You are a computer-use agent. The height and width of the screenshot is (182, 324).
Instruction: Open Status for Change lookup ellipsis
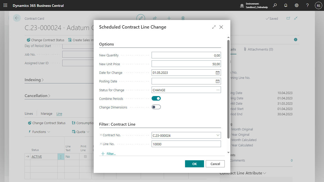click(x=218, y=90)
